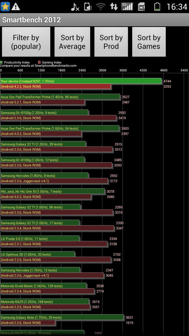189x336 pixels.
Task: Tap the Smartbench 2012 title
Action: pyautogui.click(x=31, y=20)
